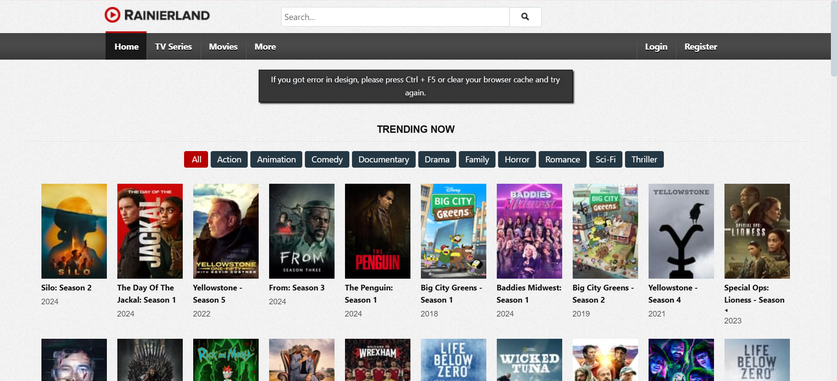Image resolution: width=837 pixels, height=381 pixels.
Task: Open the Silo Season 2 poster
Action: coord(74,231)
